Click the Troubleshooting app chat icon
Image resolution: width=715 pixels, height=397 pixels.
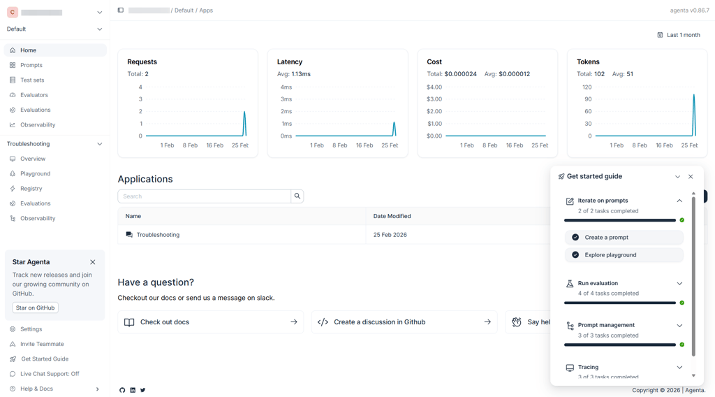[x=129, y=235]
